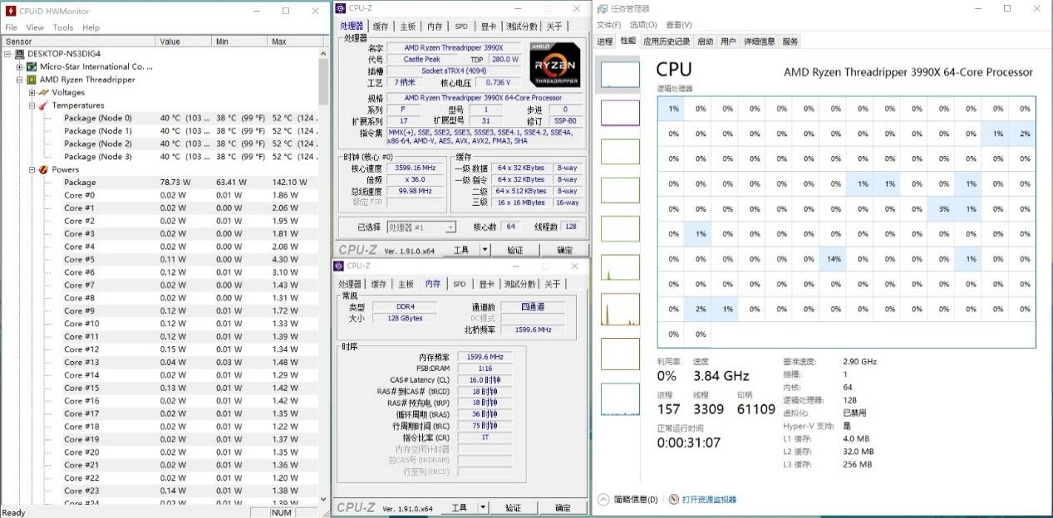Open the 选项(O) menu in Task Manager
The width and height of the screenshot is (1053, 518).
643,25
